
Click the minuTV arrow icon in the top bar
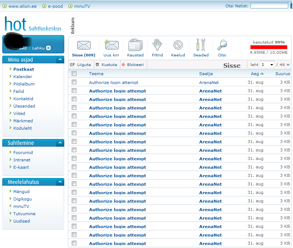pos(70,6)
